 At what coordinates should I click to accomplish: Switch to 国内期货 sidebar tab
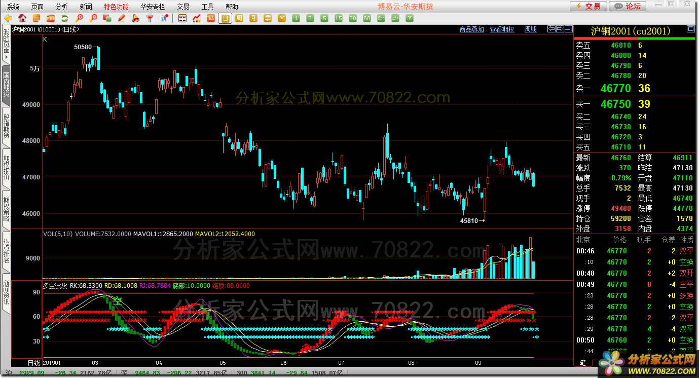(6, 86)
